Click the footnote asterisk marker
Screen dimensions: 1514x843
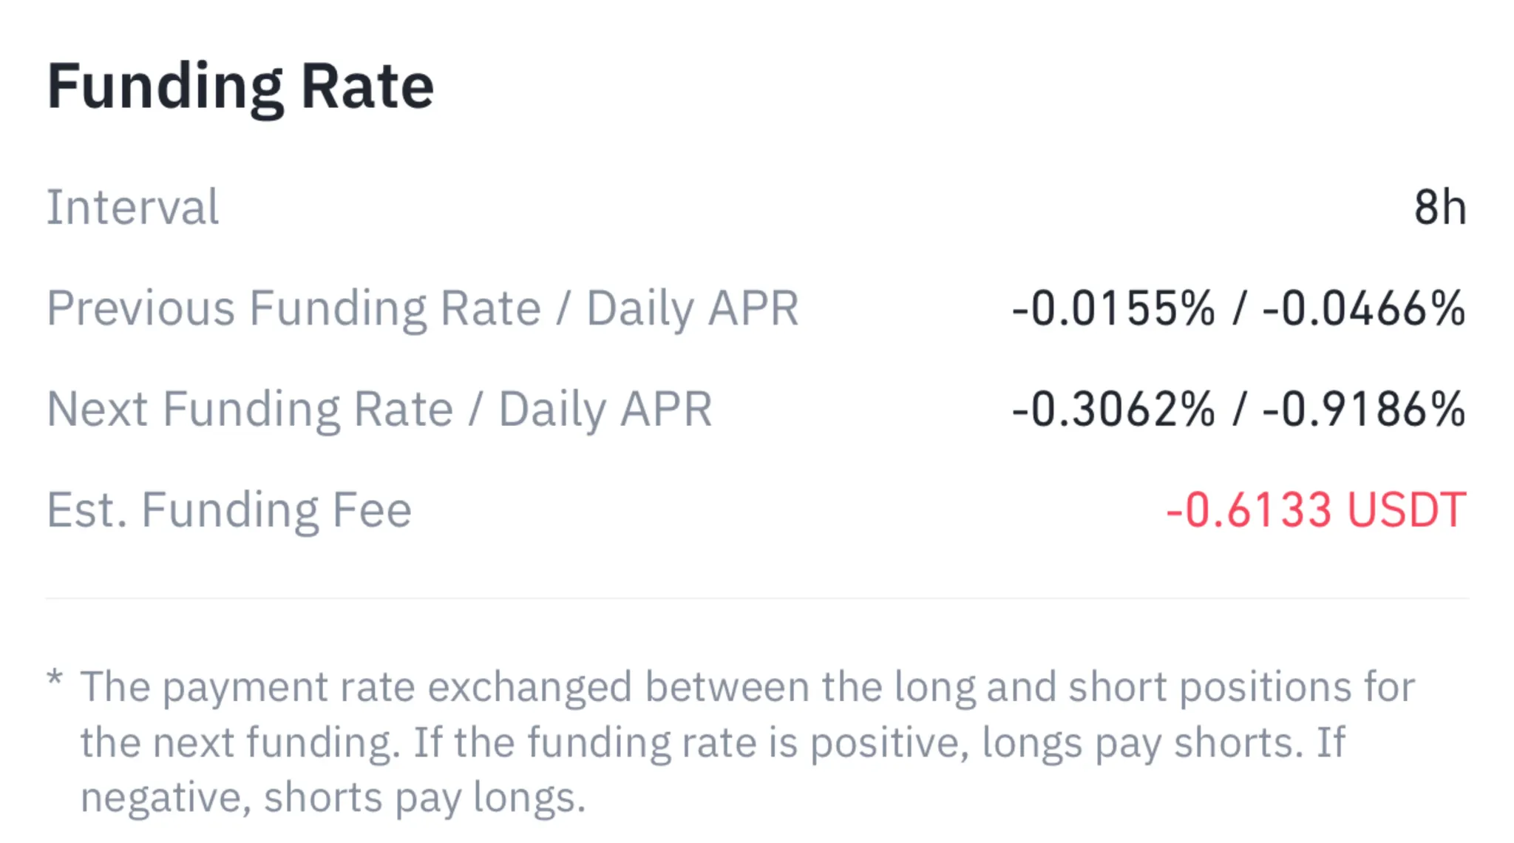coord(55,677)
